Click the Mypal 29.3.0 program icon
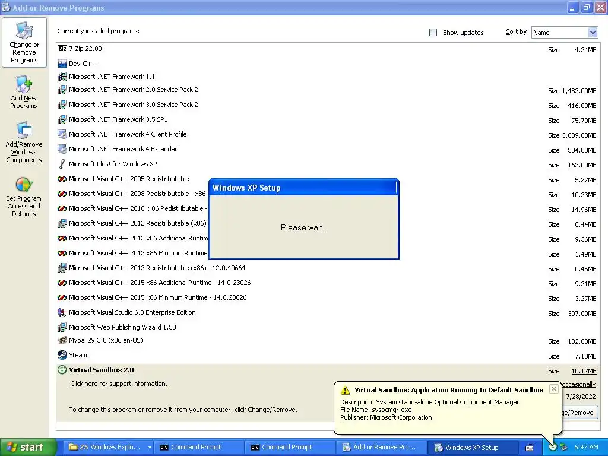The width and height of the screenshot is (608, 456). click(x=62, y=340)
